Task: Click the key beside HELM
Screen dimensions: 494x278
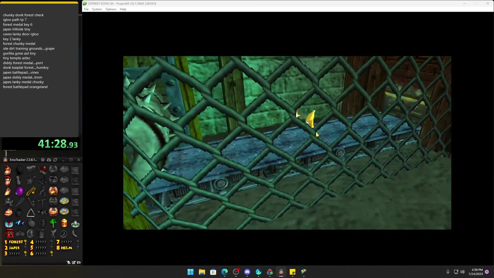Action: click(78, 248)
